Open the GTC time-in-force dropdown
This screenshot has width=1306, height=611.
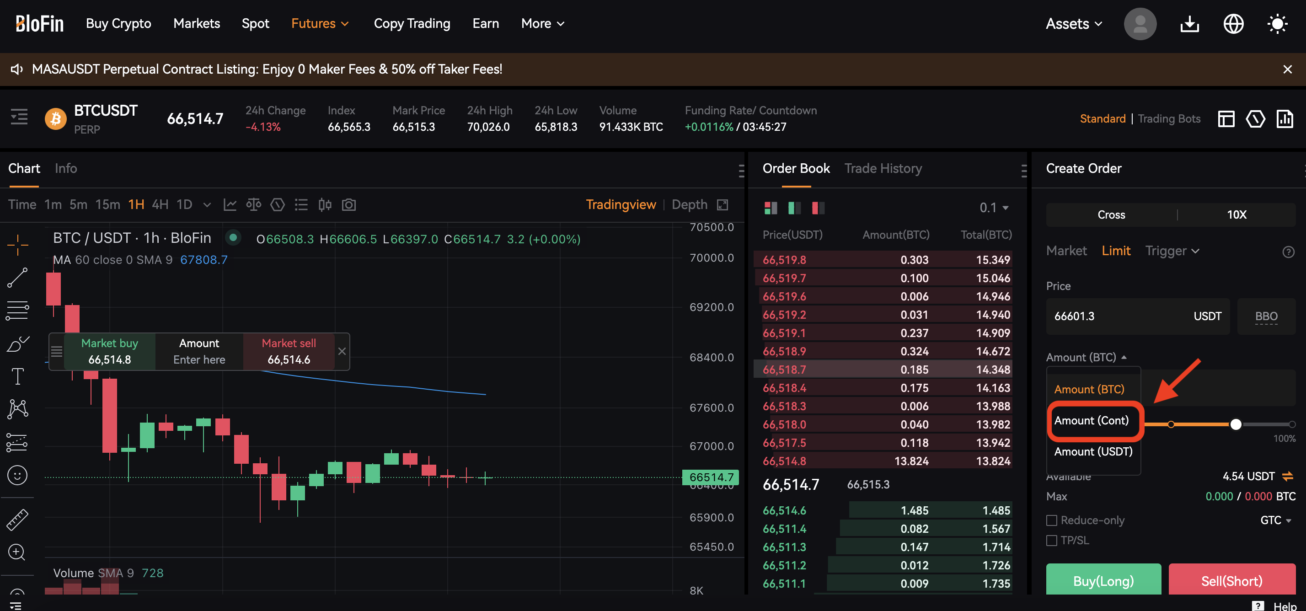(x=1275, y=520)
